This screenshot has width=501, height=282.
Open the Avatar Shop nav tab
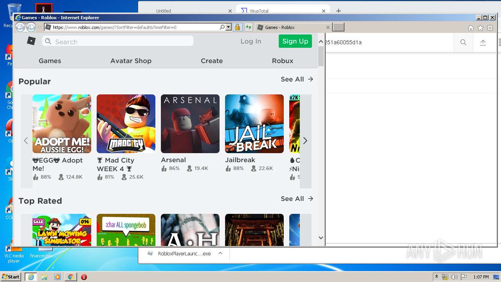coord(131,61)
